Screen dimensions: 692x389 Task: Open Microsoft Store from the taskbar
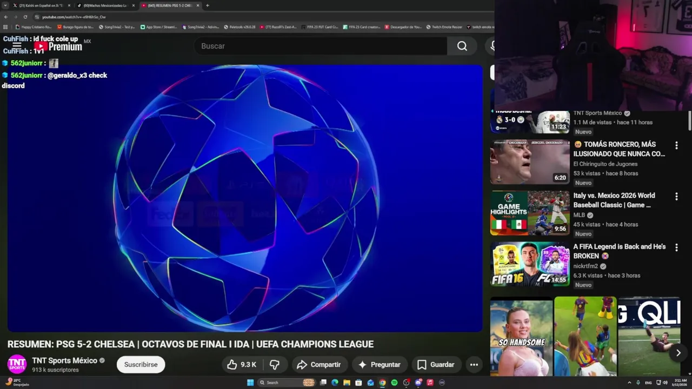(x=358, y=383)
